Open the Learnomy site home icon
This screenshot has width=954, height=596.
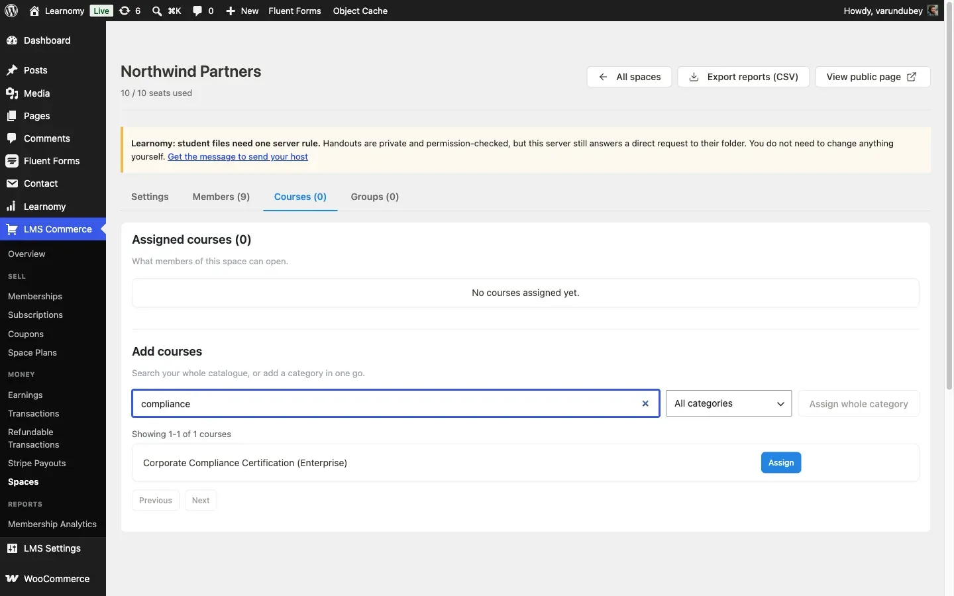34,11
